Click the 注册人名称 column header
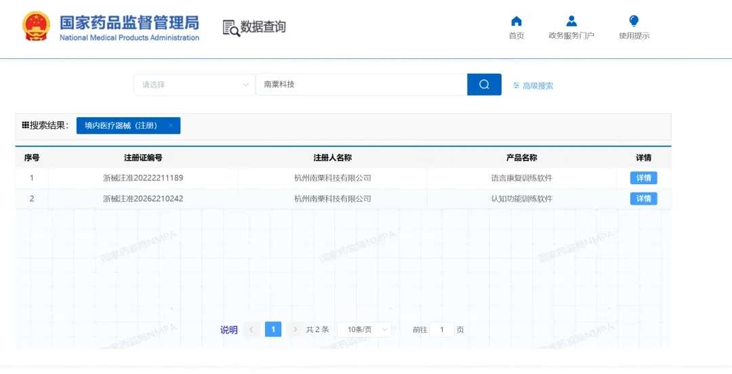 coord(332,158)
